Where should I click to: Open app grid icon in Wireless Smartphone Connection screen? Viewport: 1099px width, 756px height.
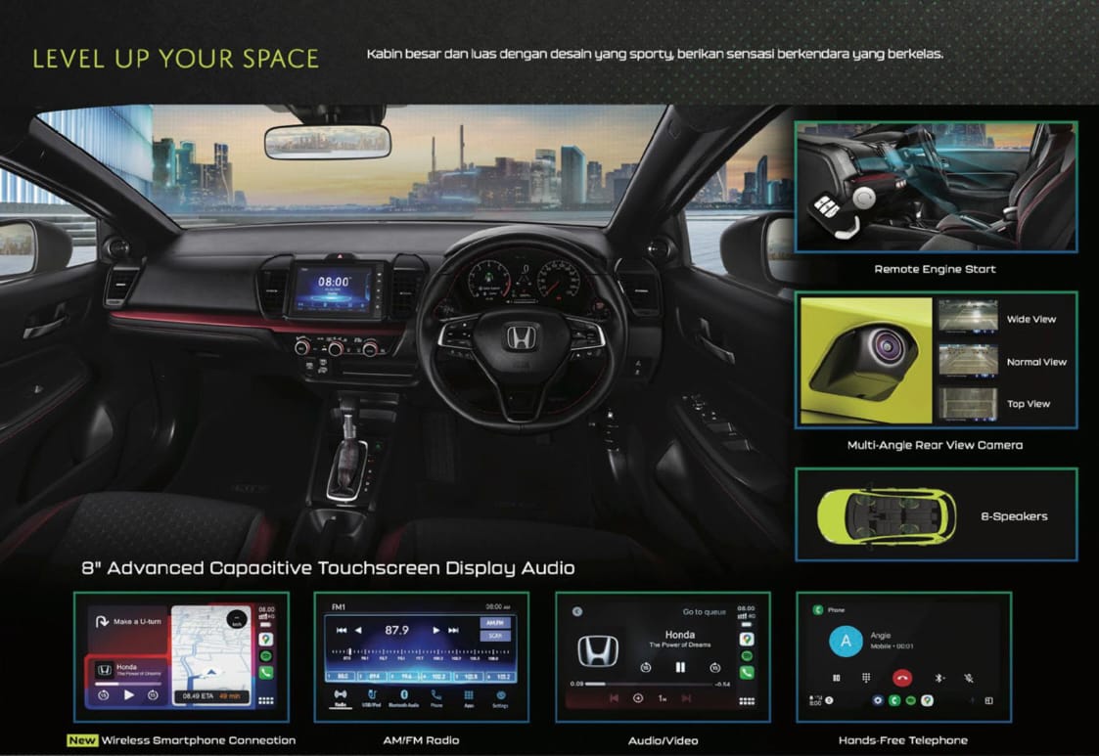coord(265,700)
